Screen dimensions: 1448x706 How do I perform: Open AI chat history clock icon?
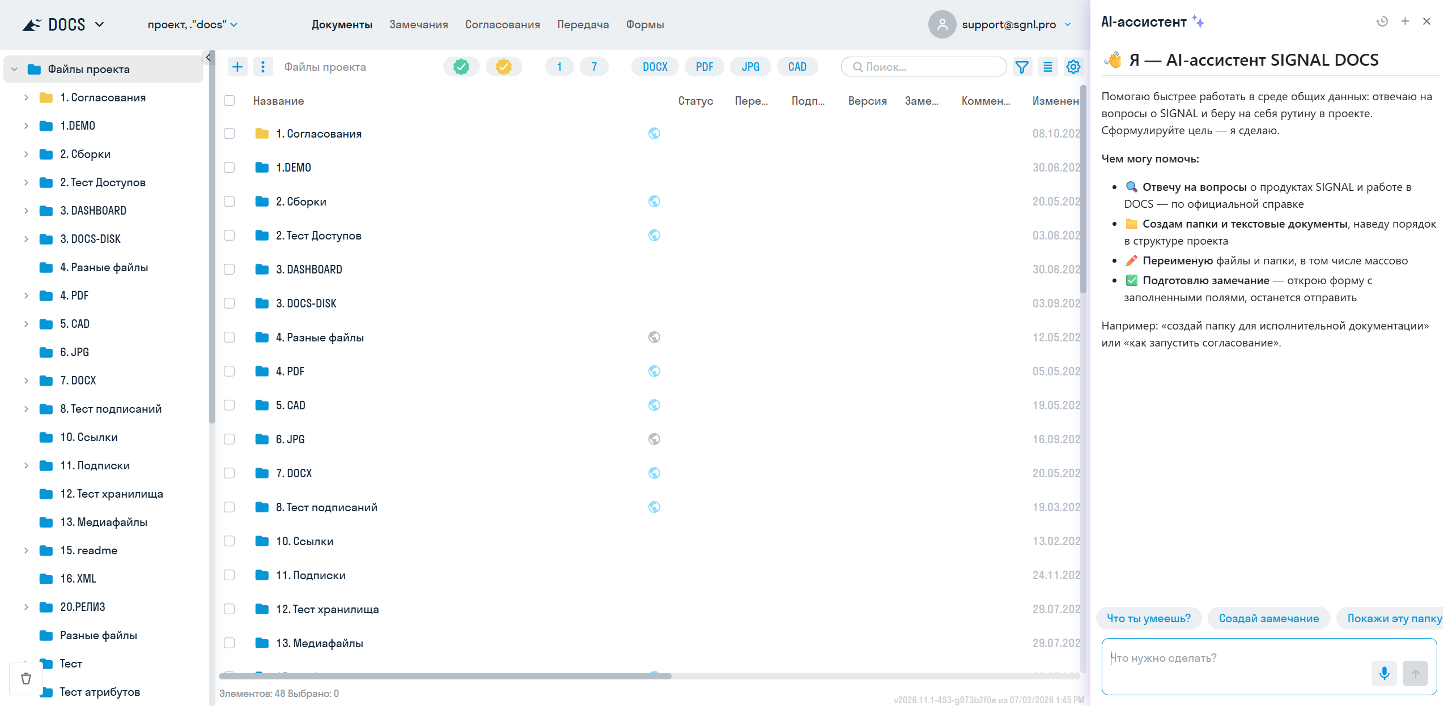[1382, 22]
